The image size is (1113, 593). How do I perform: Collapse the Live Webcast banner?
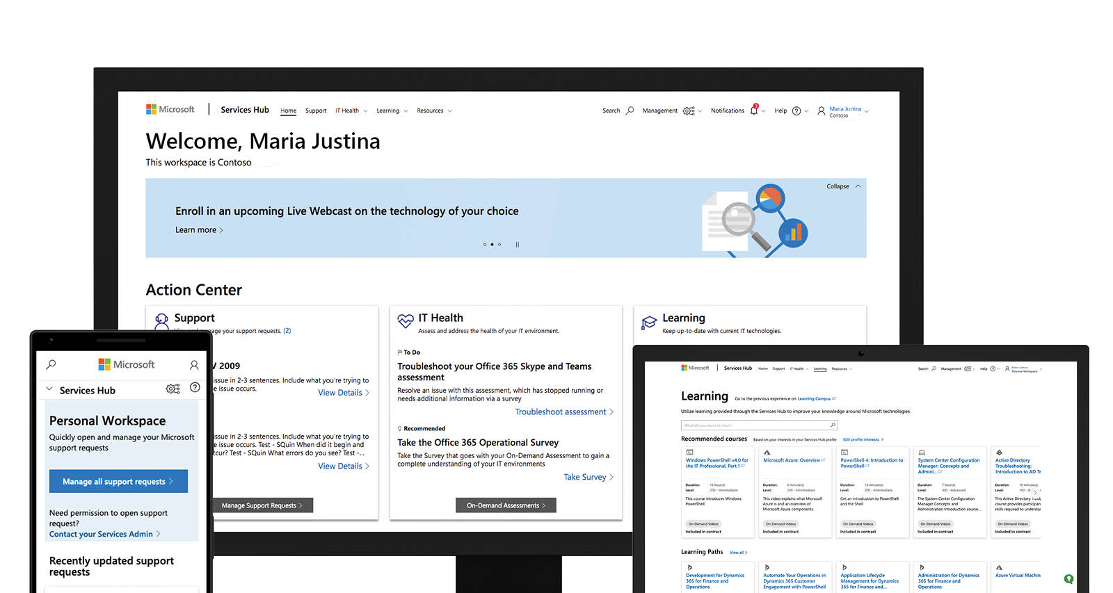point(844,186)
